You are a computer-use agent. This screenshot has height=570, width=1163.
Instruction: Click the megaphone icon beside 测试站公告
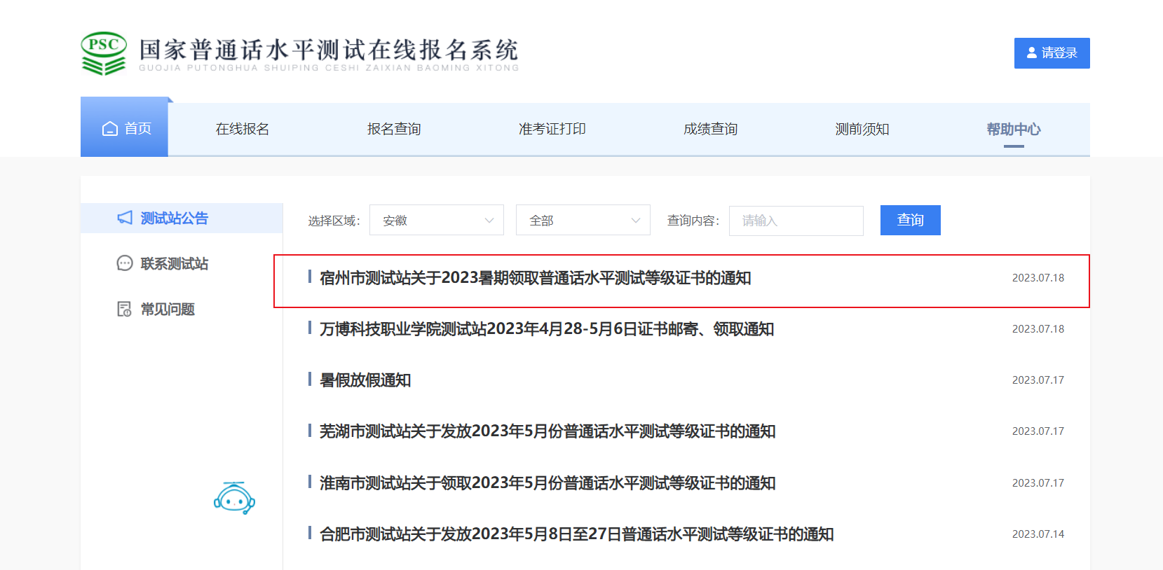pyautogui.click(x=125, y=218)
